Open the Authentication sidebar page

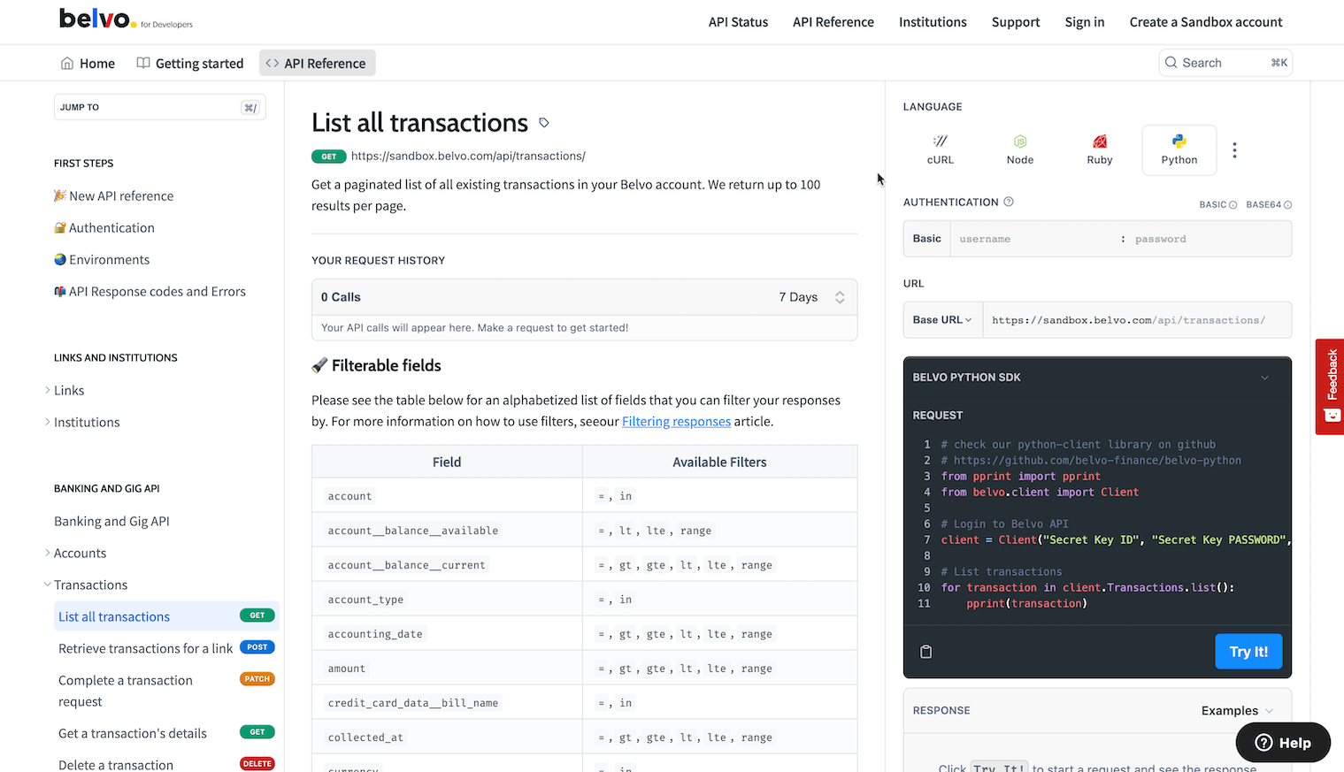[x=104, y=228]
